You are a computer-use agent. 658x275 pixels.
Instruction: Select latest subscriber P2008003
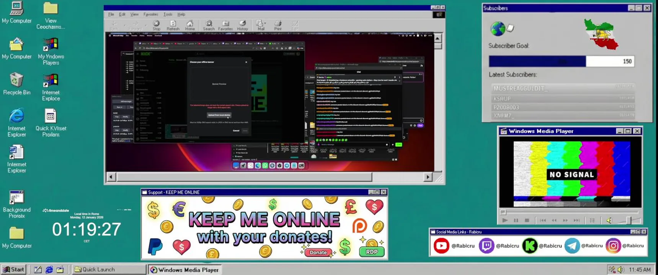pyautogui.click(x=563, y=107)
